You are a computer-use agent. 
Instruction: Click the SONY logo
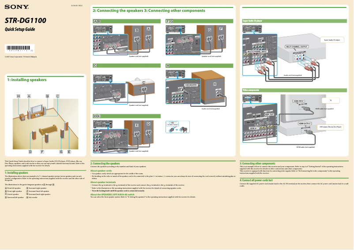tap(17, 7)
